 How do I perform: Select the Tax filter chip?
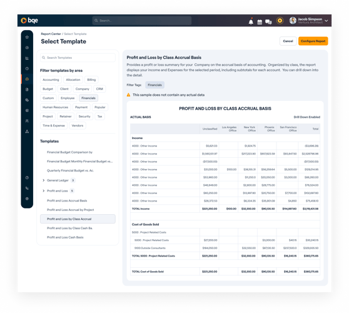(x=99, y=116)
